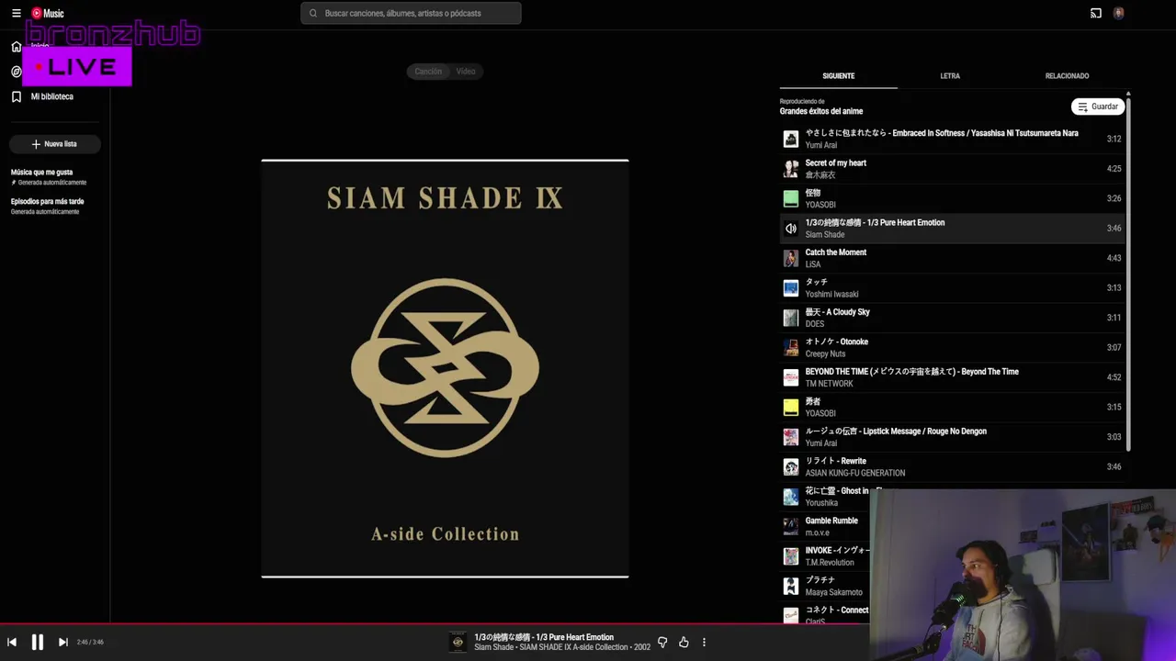Play やさしさに包まれたなら by Yumi Arai
Viewport: 1176px width, 661px height.
point(952,139)
